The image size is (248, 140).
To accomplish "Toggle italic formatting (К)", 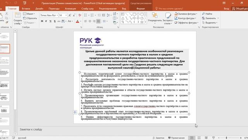I will pyautogui.click(x=46, y=21).
